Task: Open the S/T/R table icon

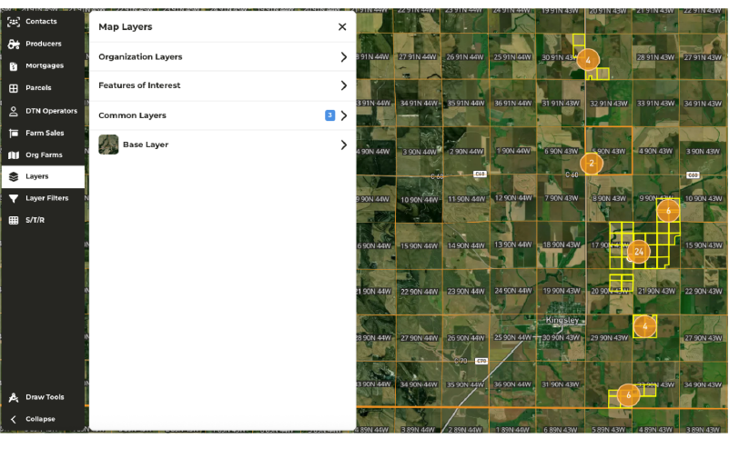Action: (14, 220)
